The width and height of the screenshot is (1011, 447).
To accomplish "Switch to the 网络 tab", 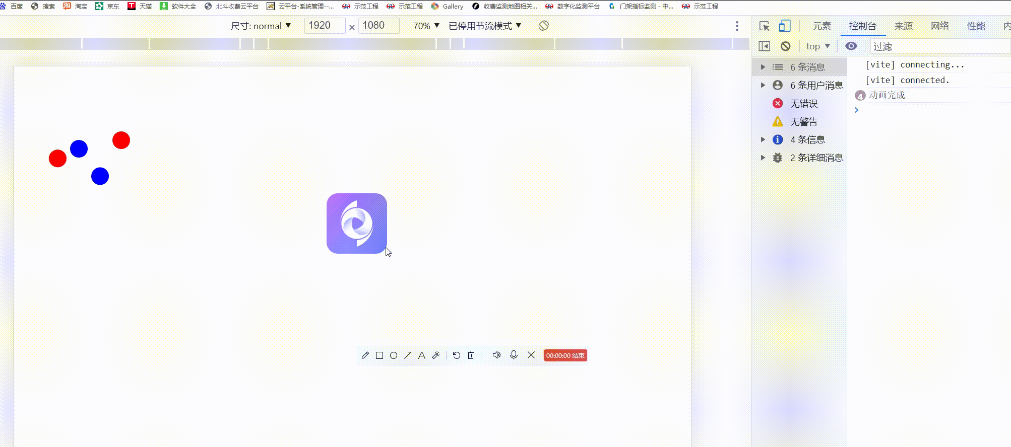I will click(940, 26).
